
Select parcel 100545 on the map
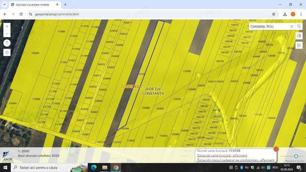[13, 103]
